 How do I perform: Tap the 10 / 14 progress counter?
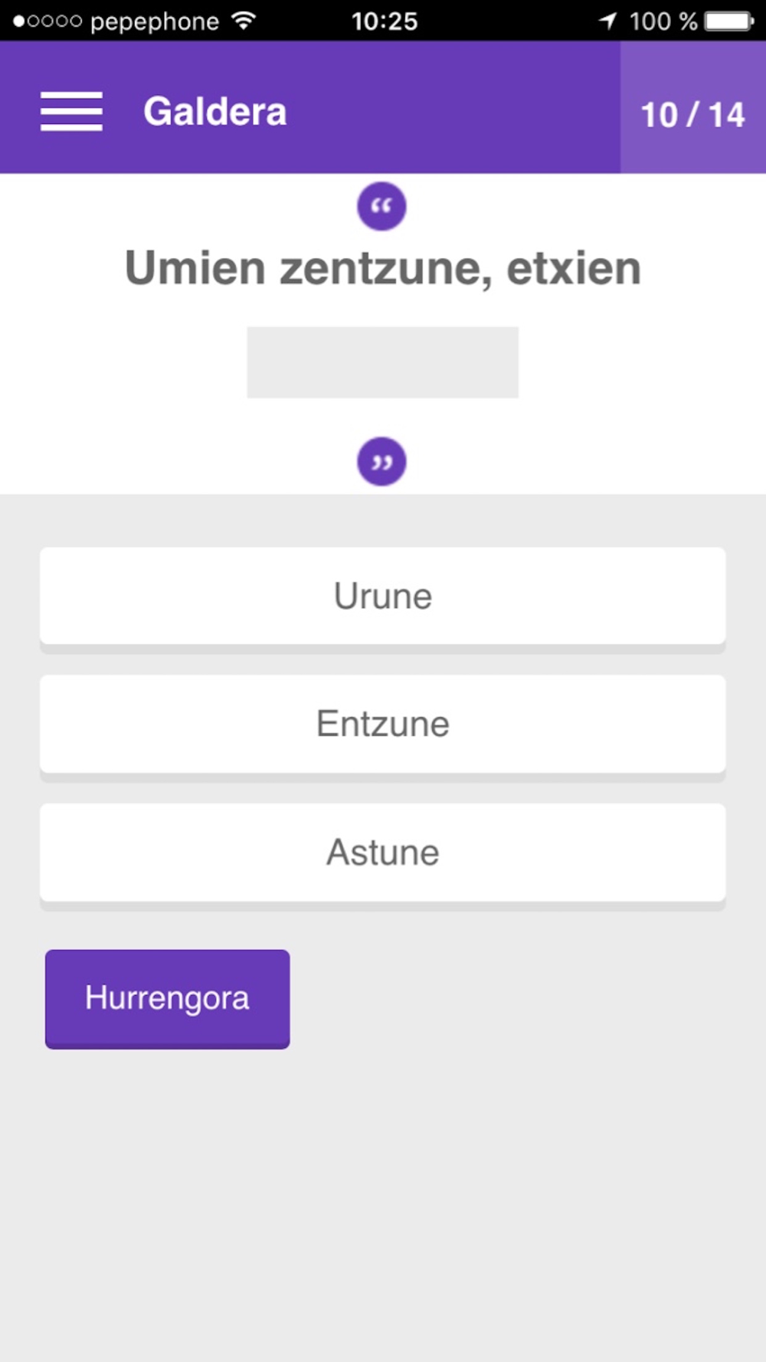tap(692, 115)
